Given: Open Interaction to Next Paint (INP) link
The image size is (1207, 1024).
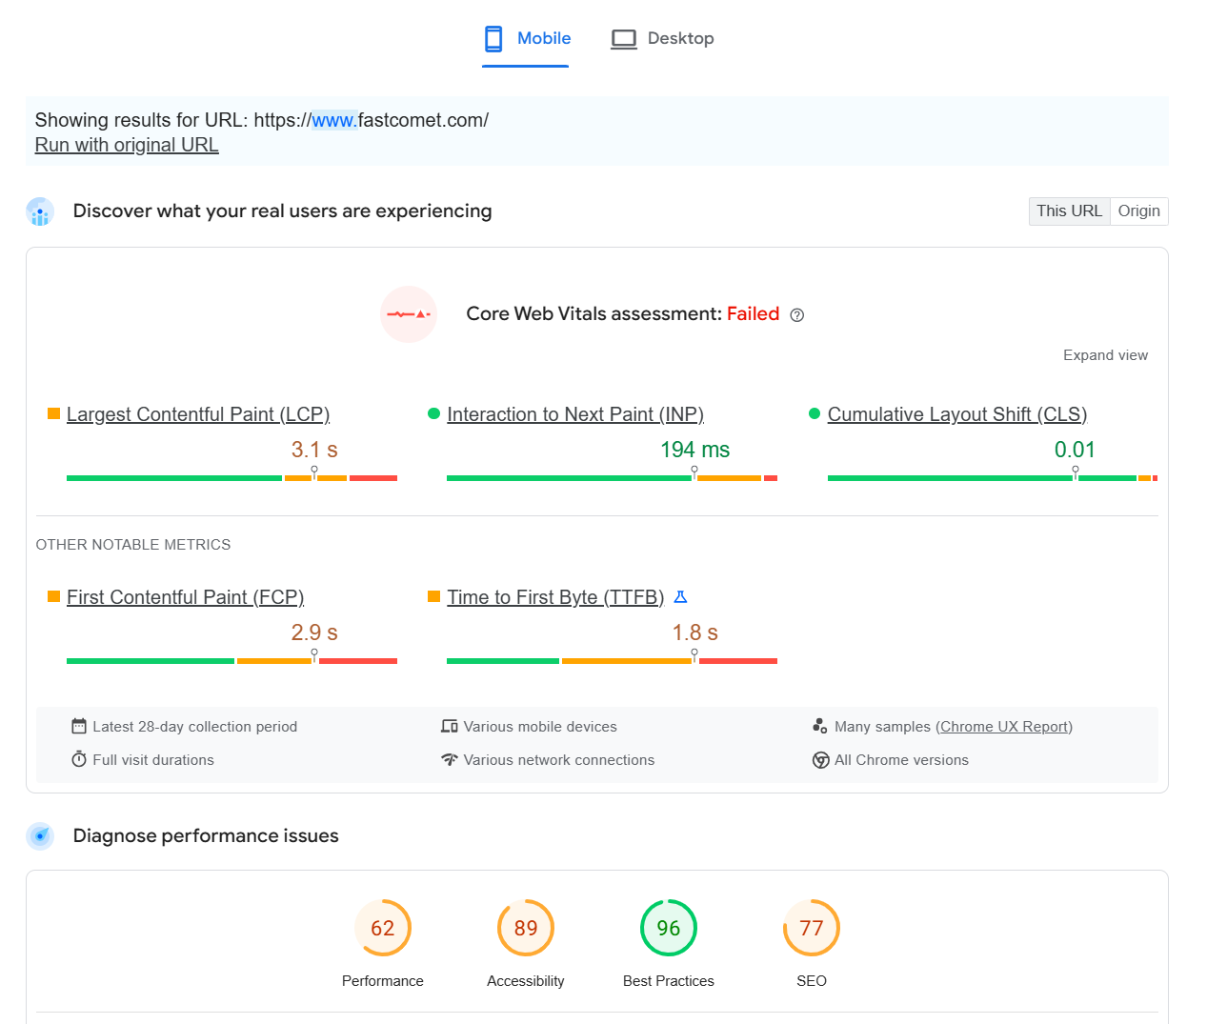Looking at the screenshot, I should (x=575, y=414).
